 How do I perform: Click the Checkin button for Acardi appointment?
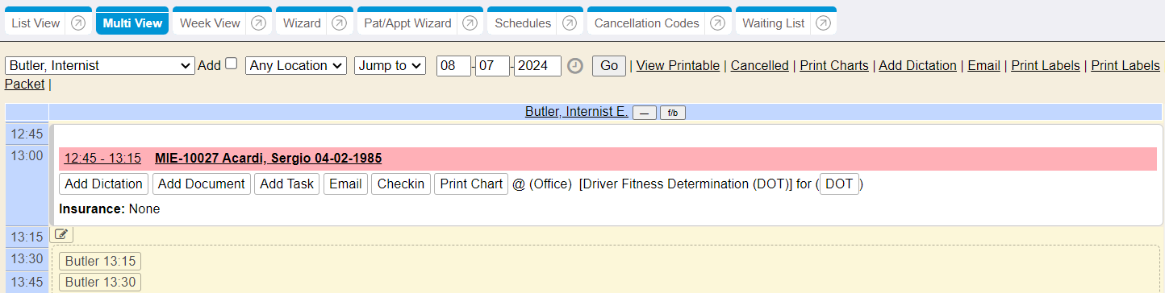click(x=401, y=184)
